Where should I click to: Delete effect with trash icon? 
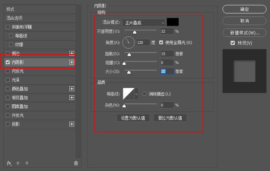pos(76,163)
